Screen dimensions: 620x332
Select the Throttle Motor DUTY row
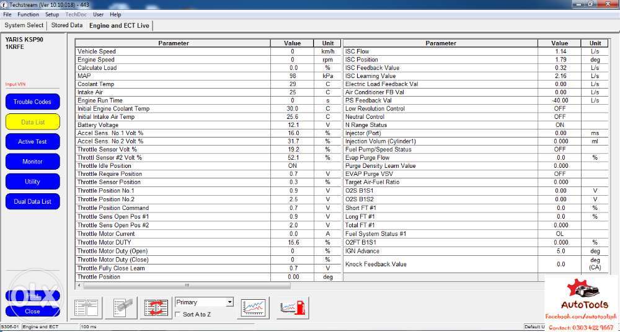[208, 242]
